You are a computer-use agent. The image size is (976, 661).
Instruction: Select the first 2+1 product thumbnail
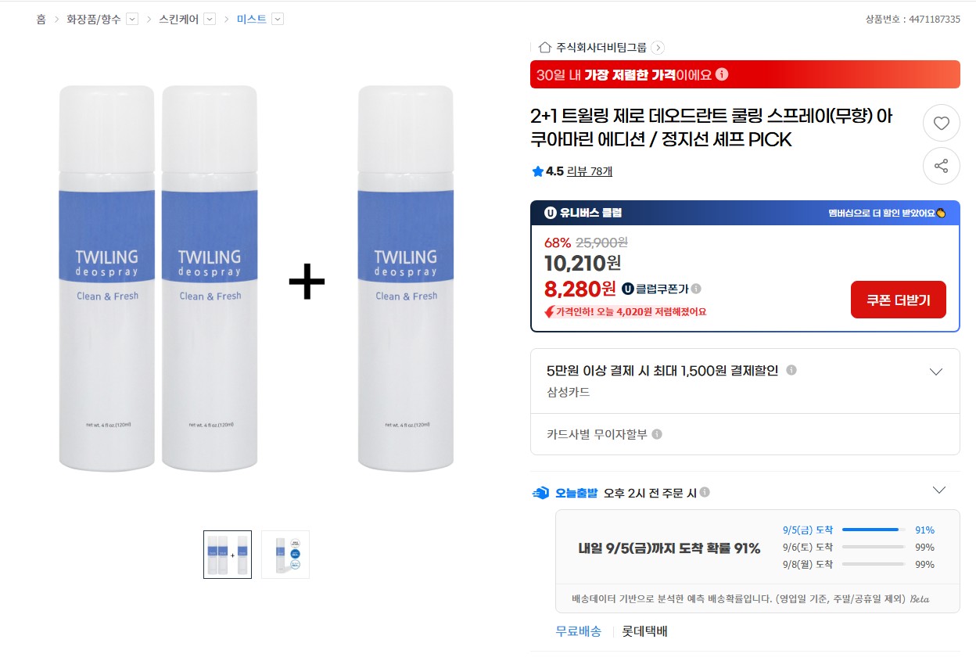(x=228, y=555)
